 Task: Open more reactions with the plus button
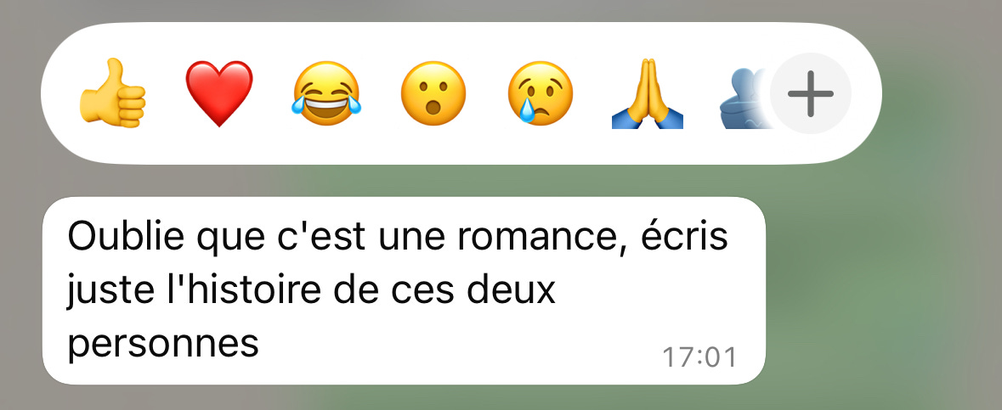click(x=810, y=94)
